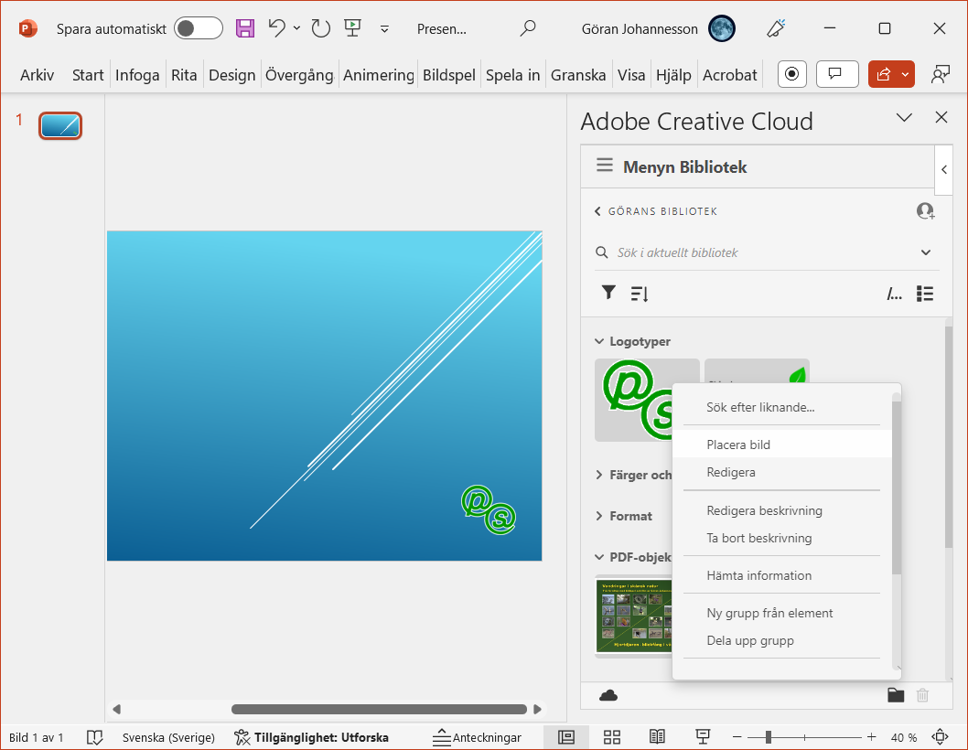The width and height of the screenshot is (968, 750).
Task: Switch library to list view
Action: pos(925,294)
